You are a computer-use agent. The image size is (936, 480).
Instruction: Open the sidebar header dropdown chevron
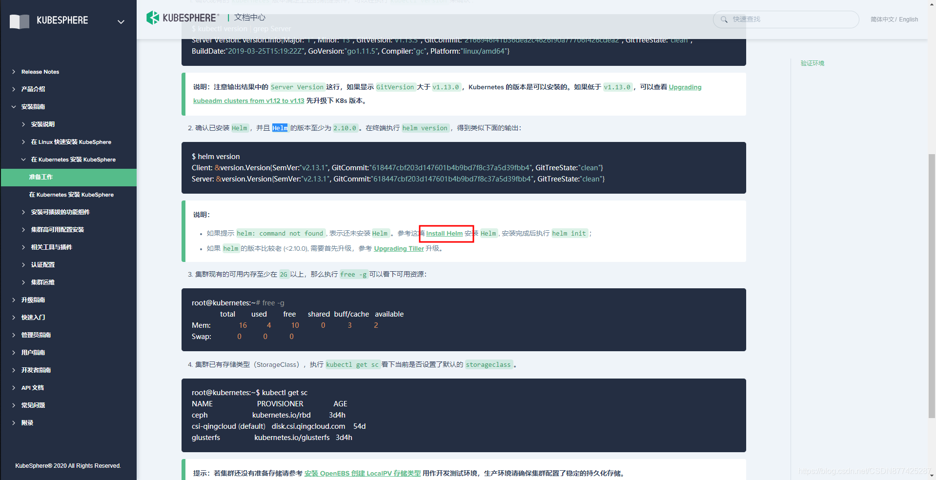point(121,21)
